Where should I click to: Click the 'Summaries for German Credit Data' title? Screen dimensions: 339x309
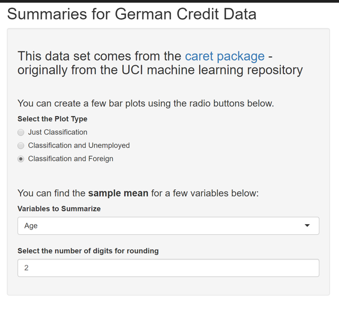coord(132,14)
